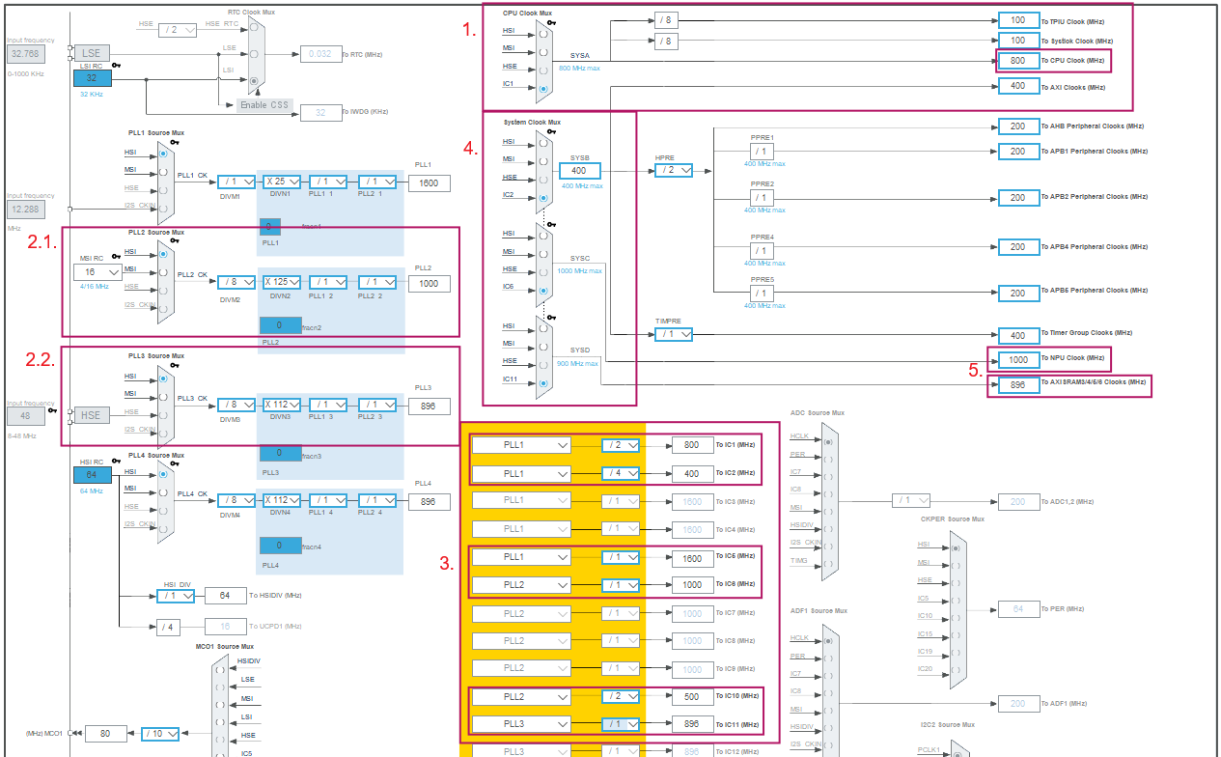The width and height of the screenshot is (1221, 757).
Task: Click the lock icon on the System Clock Mux
Action: [551, 129]
